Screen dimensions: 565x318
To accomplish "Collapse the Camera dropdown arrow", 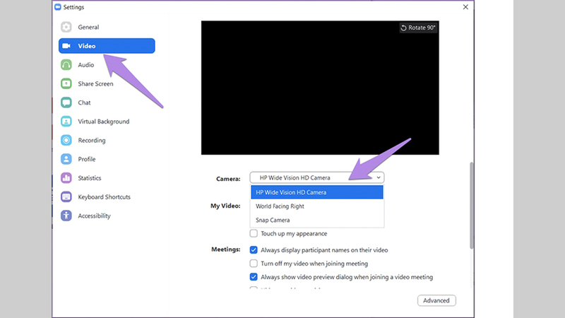I will (379, 178).
